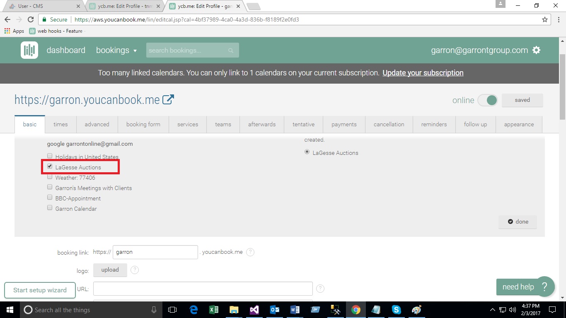Viewport: 566px width, 318px height.
Task: Click the booking link subdomain field
Action: tap(155, 252)
